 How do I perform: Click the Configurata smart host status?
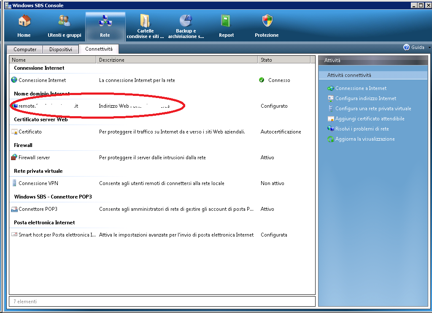[x=274, y=235]
